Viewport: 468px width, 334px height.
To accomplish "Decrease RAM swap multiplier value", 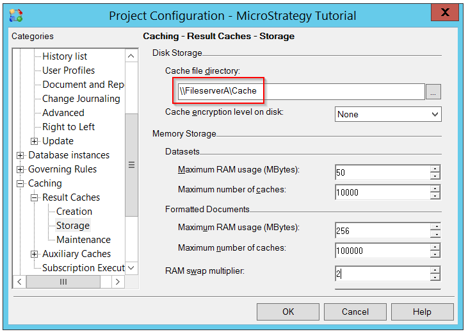I will pyautogui.click(x=435, y=278).
